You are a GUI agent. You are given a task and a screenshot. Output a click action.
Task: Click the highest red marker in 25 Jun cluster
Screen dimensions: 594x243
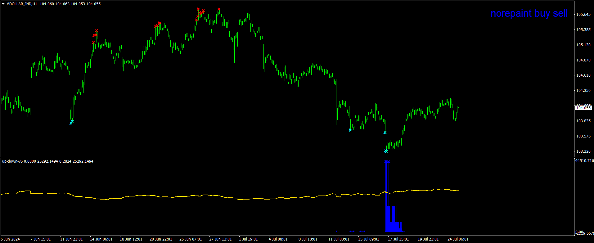(x=198, y=9)
